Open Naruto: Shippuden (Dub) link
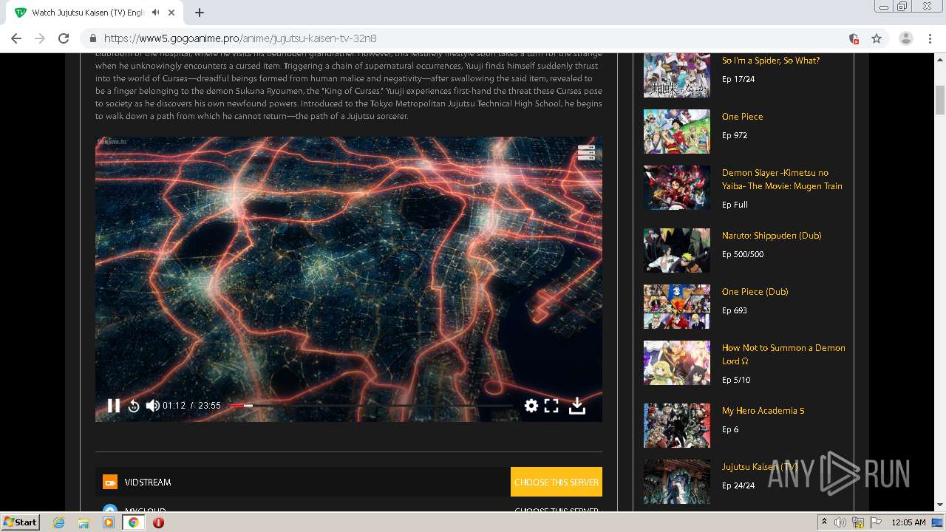The height and width of the screenshot is (532, 946). tap(772, 236)
